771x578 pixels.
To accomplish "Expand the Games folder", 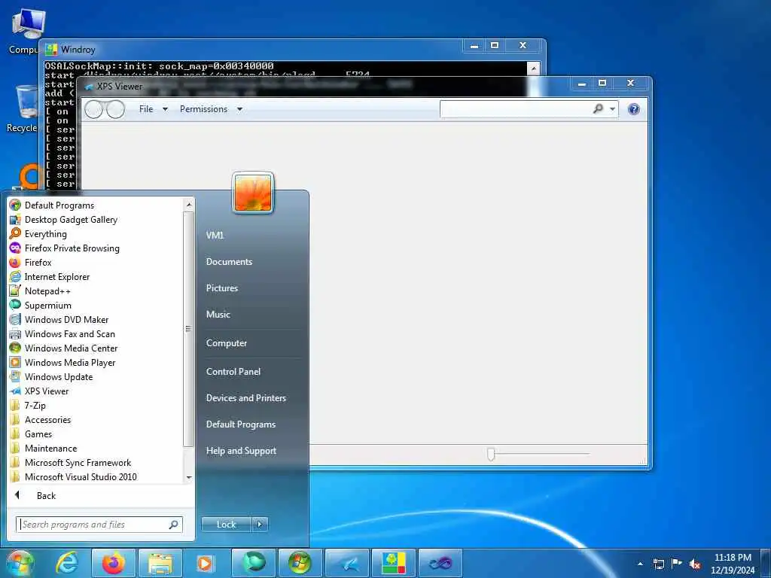I will pyautogui.click(x=32, y=434).
